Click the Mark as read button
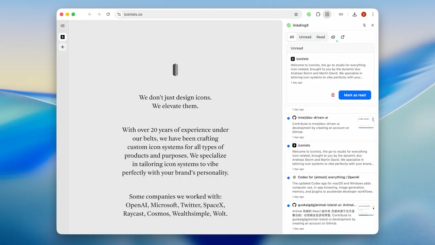The width and height of the screenshot is (435, 245). (355, 95)
